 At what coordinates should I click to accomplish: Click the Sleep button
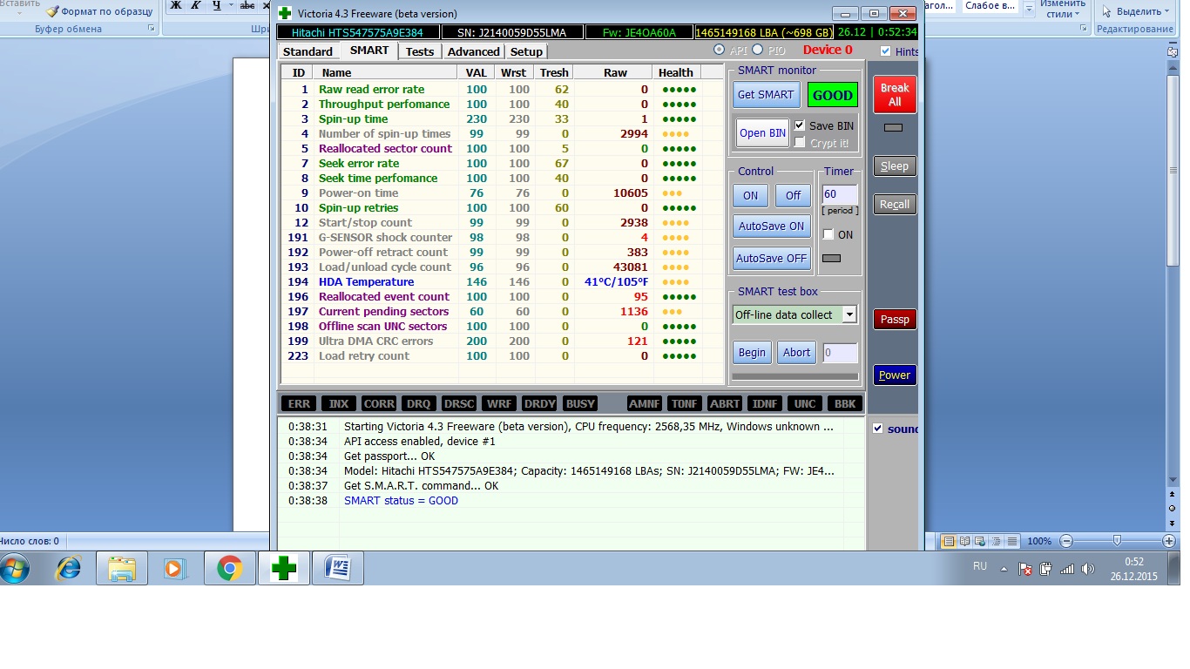pos(895,166)
